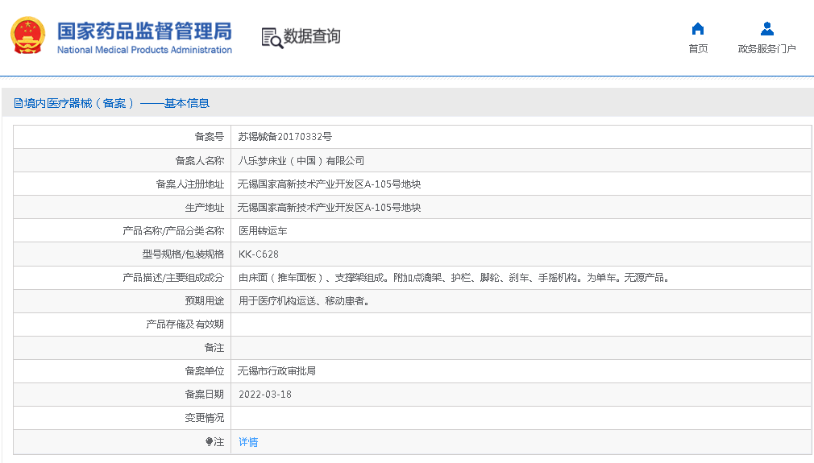Click the 政务服务门户 person icon
The height and width of the screenshot is (463, 814).
[766, 29]
